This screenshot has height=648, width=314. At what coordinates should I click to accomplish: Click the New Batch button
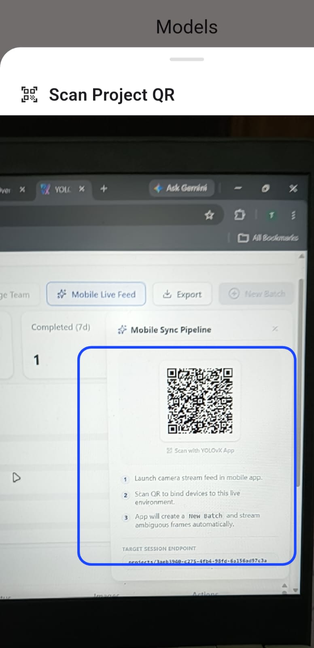[257, 294]
